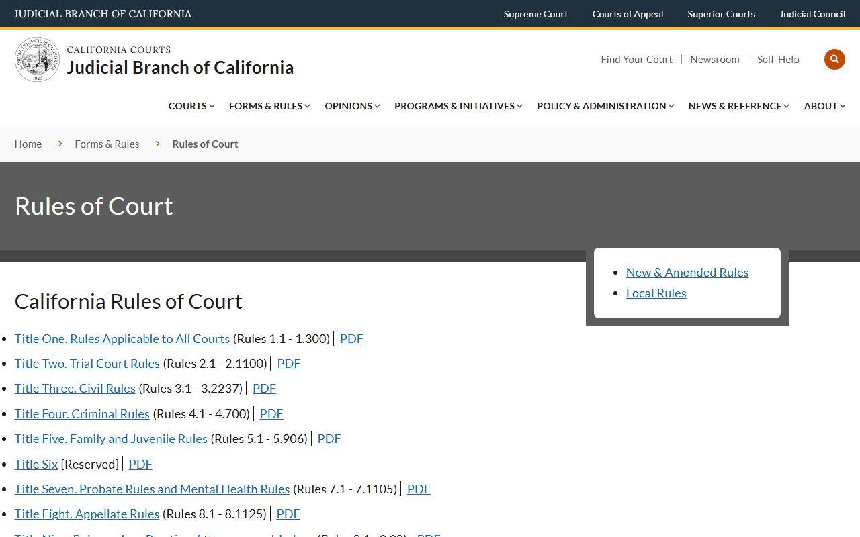Click the Judicial Council seal logo
The image size is (860, 537).
pyautogui.click(x=37, y=60)
